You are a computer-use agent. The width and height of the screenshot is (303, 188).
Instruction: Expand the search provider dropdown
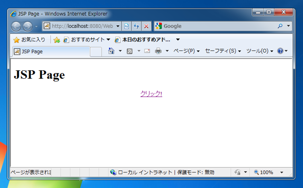click(288, 26)
